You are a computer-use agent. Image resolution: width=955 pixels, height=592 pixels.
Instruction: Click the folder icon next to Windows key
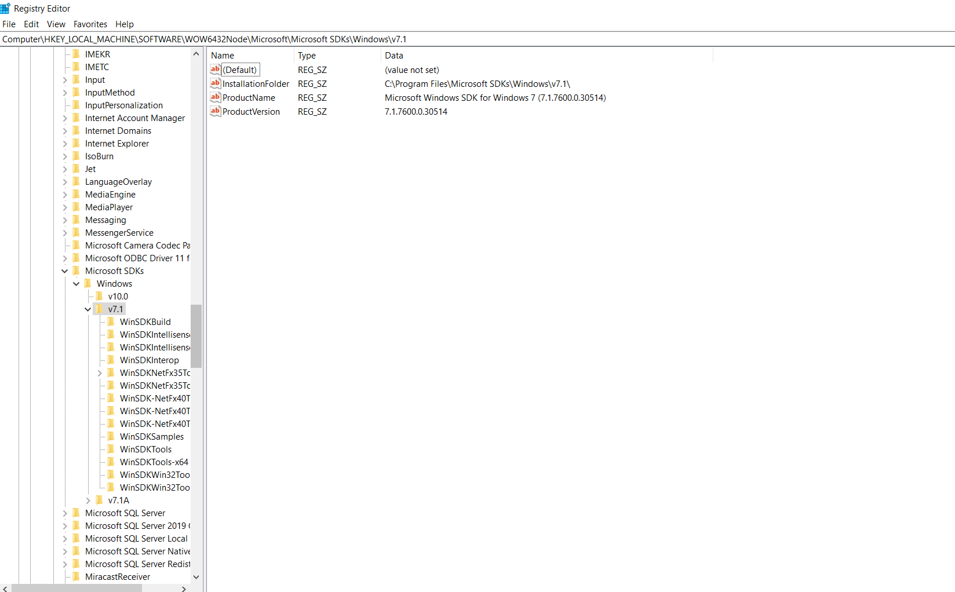[x=88, y=283]
